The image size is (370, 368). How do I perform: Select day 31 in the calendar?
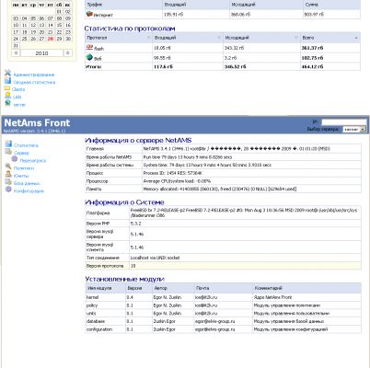click(16, 45)
